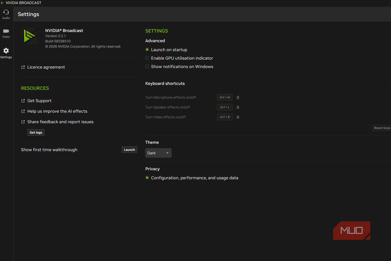This screenshot has height=261, width=391.
Task: Open Share feedback and report issues link
Action: [60, 122]
